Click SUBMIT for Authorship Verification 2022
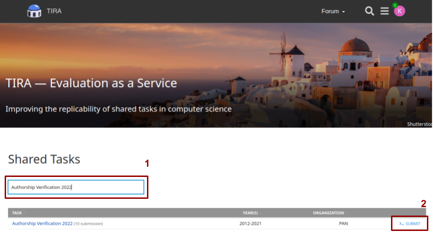This screenshot has height=237, width=433. pyautogui.click(x=410, y=223)
